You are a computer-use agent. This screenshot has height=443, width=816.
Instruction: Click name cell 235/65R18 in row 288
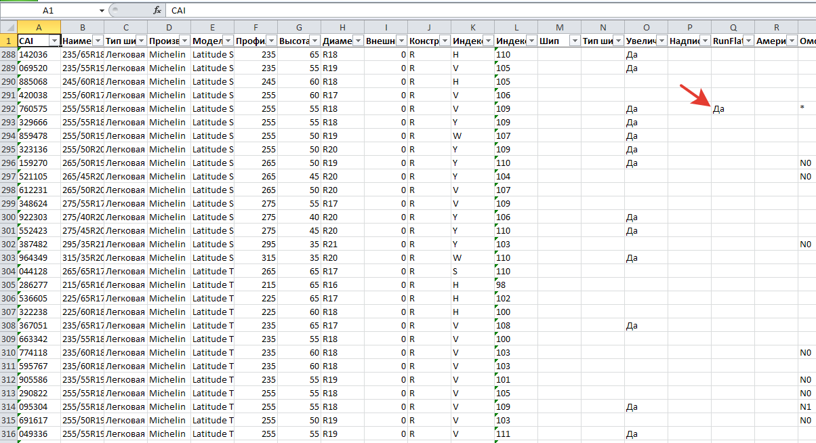82,54
